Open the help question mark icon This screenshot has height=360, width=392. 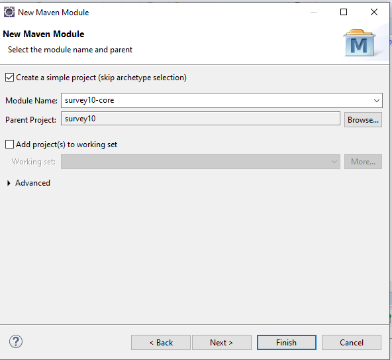tap(16, 341)
